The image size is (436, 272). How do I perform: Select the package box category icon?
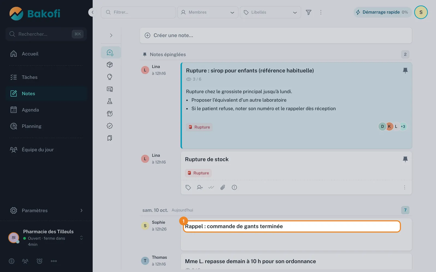110,65
